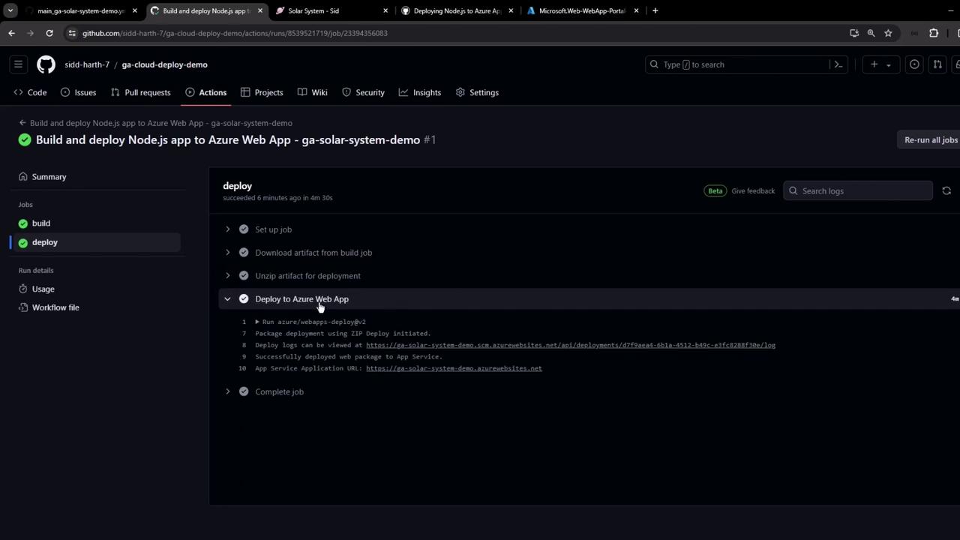Refresh the deploy job logs
The image size is (960, 540).
point(946,191)
